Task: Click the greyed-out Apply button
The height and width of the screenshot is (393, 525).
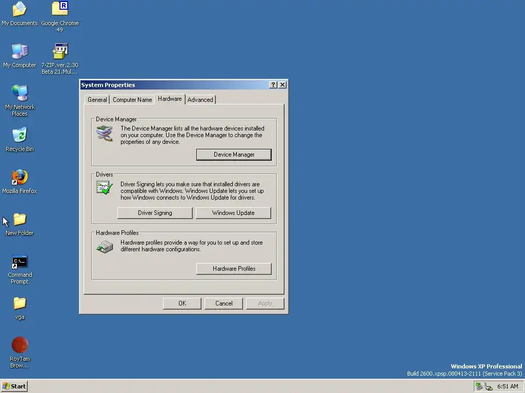Action: point(265,303)
